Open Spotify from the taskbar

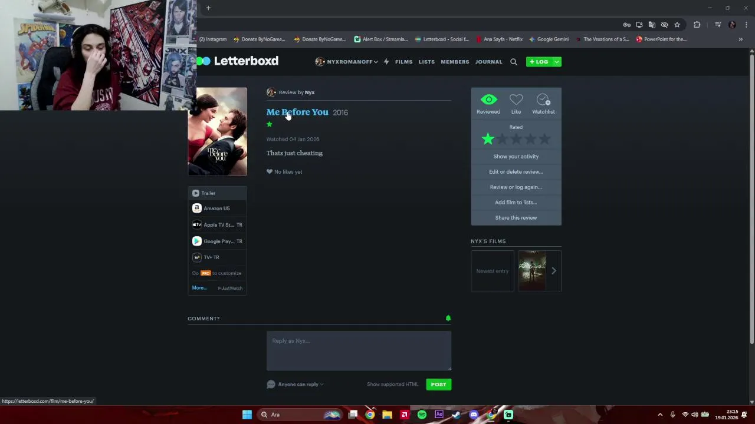pos(422,415)
